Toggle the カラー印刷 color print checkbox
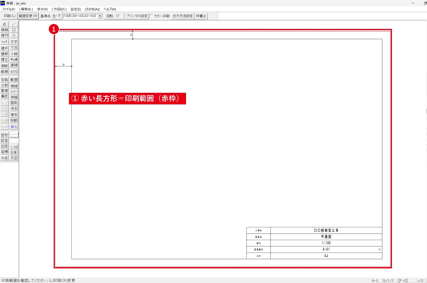Screen dimensions: 427x283 [x=151, y=16]
